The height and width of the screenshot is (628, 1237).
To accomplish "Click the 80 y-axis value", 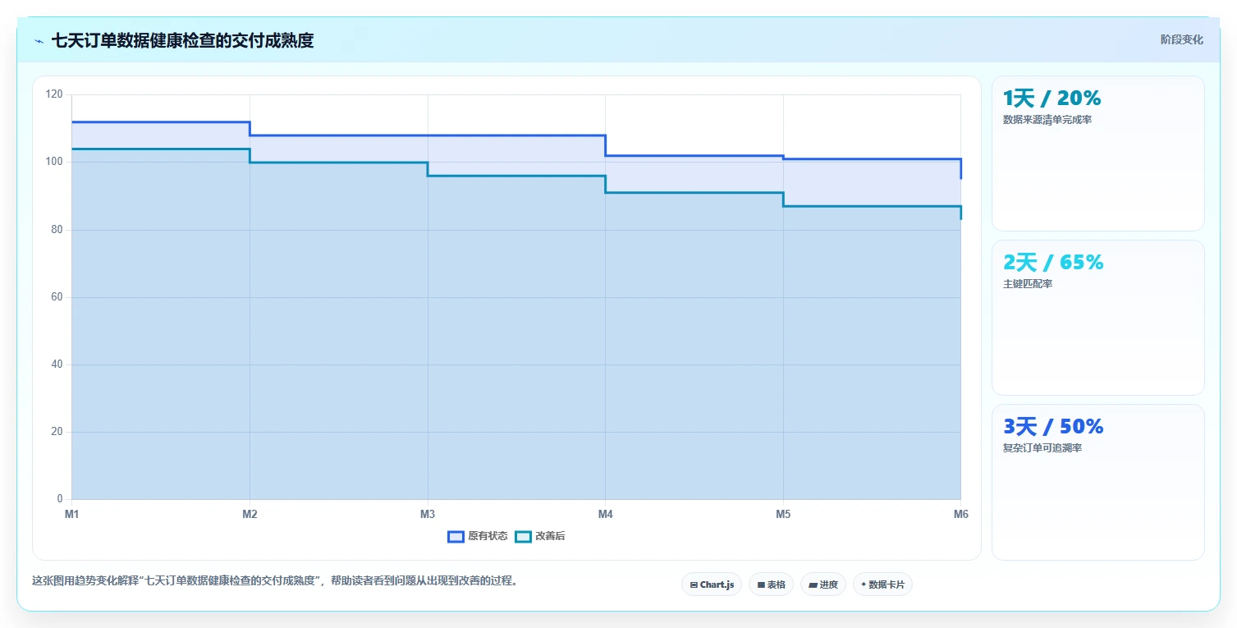I will 57,230.
